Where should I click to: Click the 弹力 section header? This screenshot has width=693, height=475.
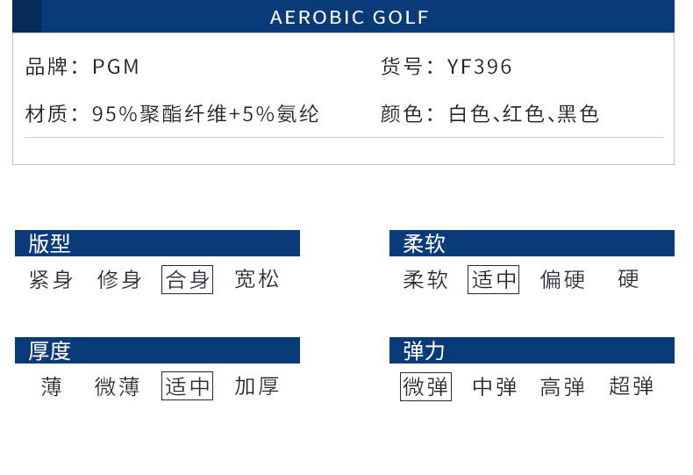[x=532, y=350]
